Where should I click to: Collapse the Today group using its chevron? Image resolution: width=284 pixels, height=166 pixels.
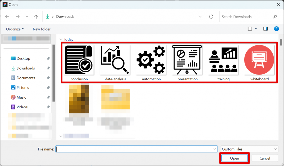pyautogui.click(x=61, y=39)
